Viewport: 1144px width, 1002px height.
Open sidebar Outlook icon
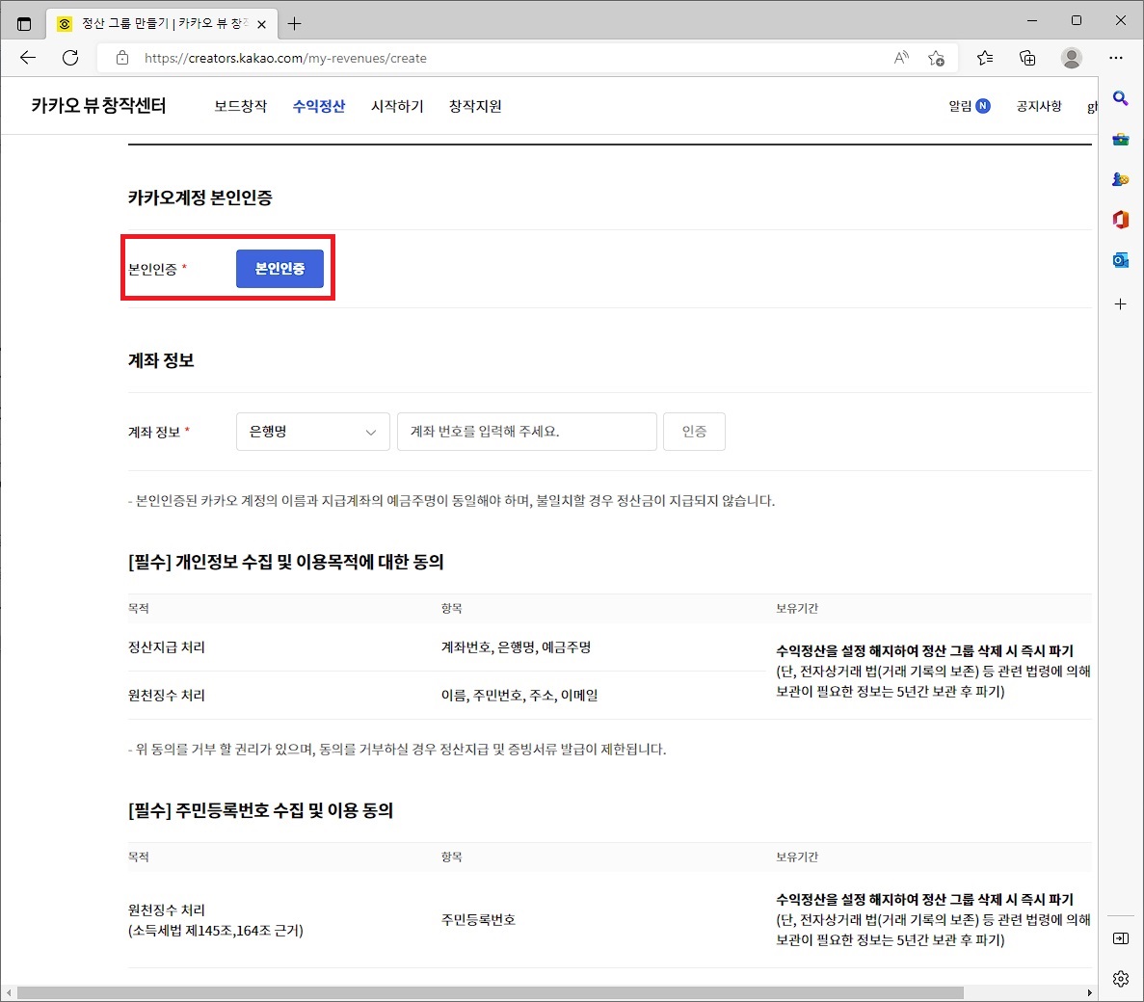[1121, 259]
